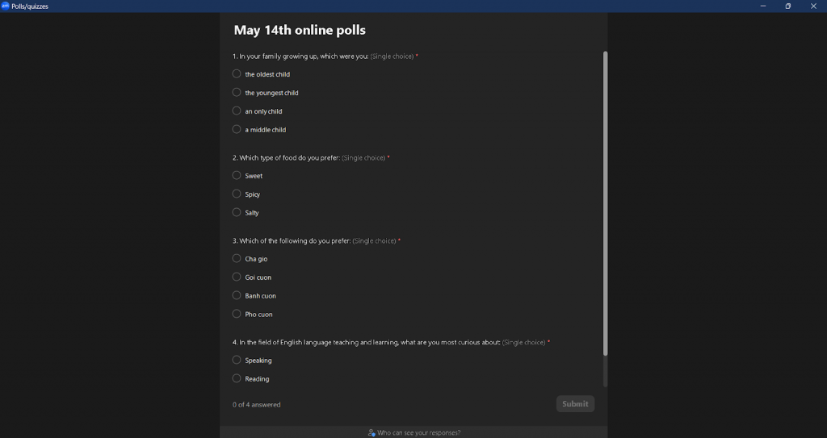Image resolution: width=827 pixels, height=438 pixels.
Task: Pick Salty as food preference
Action: [x=237, y=212]
